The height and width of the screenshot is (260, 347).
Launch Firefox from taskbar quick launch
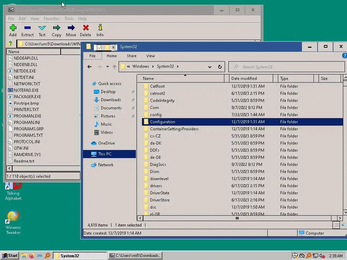[x=32, y=256]
